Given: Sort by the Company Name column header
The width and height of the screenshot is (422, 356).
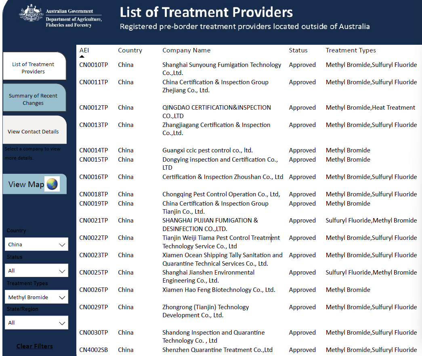Looking at the screenshot, I should (186, 50).
